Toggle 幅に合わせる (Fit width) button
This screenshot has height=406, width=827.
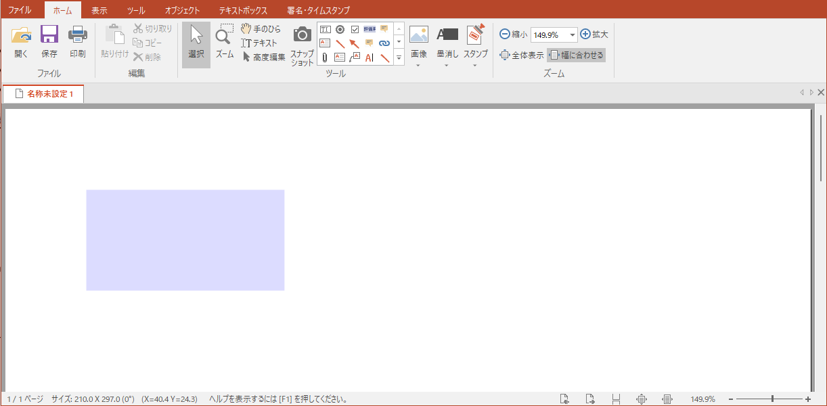coord(576,55)
